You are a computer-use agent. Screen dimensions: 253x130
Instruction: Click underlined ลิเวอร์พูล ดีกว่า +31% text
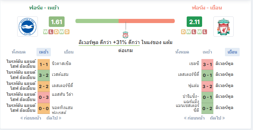[109, 43]
